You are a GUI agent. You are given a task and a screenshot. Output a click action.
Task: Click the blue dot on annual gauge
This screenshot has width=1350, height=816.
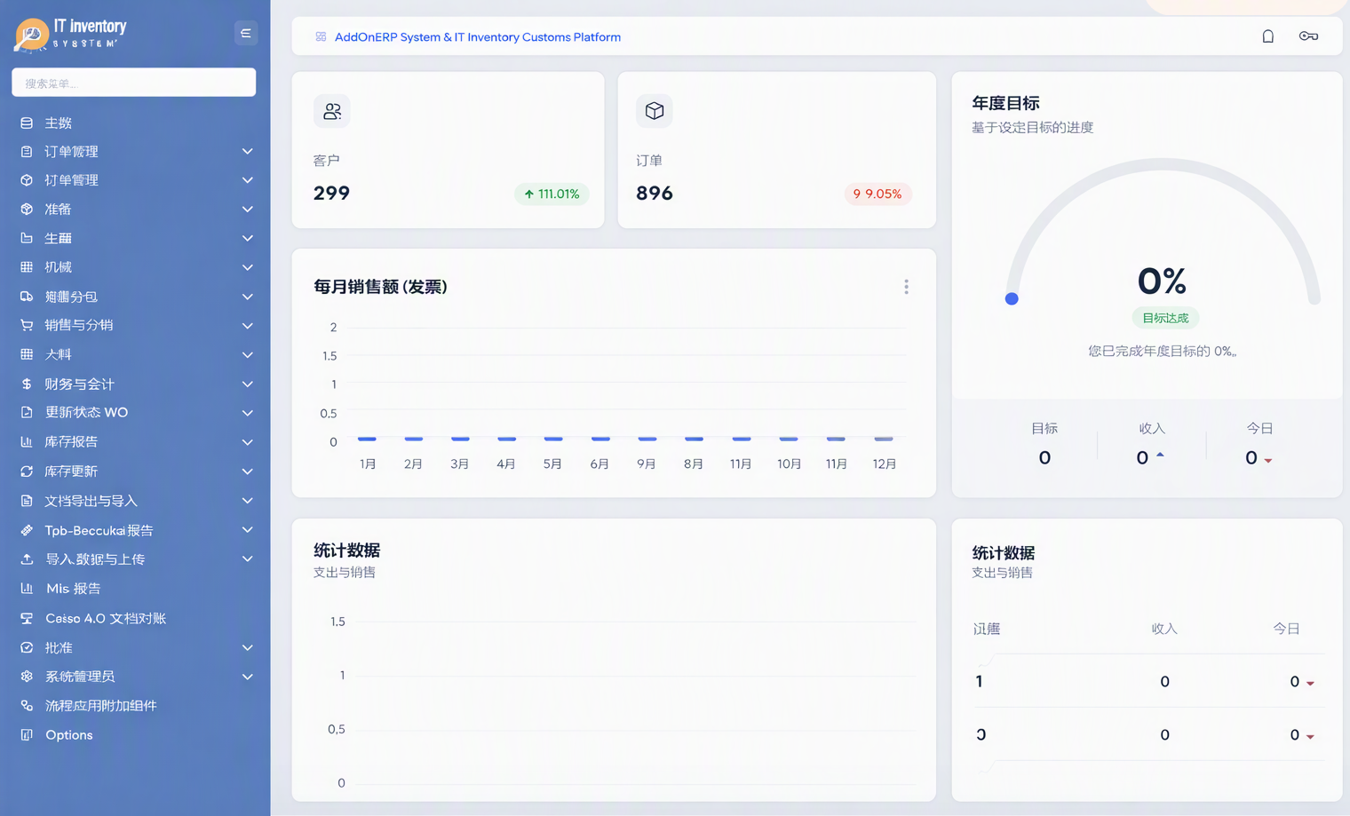[x=1012, y=298]
